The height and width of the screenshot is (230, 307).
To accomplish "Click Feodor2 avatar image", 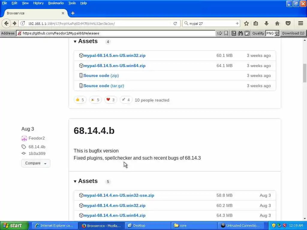I will [x=24, y=138].
